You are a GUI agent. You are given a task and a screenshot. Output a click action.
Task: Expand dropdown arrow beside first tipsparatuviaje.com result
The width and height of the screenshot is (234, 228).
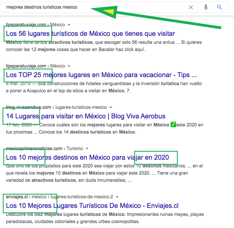tap(69, 25)
